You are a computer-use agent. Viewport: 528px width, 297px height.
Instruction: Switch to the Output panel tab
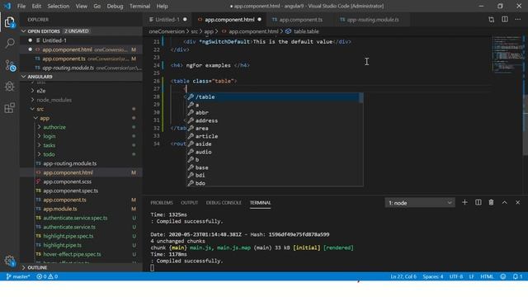click(189, 203)
